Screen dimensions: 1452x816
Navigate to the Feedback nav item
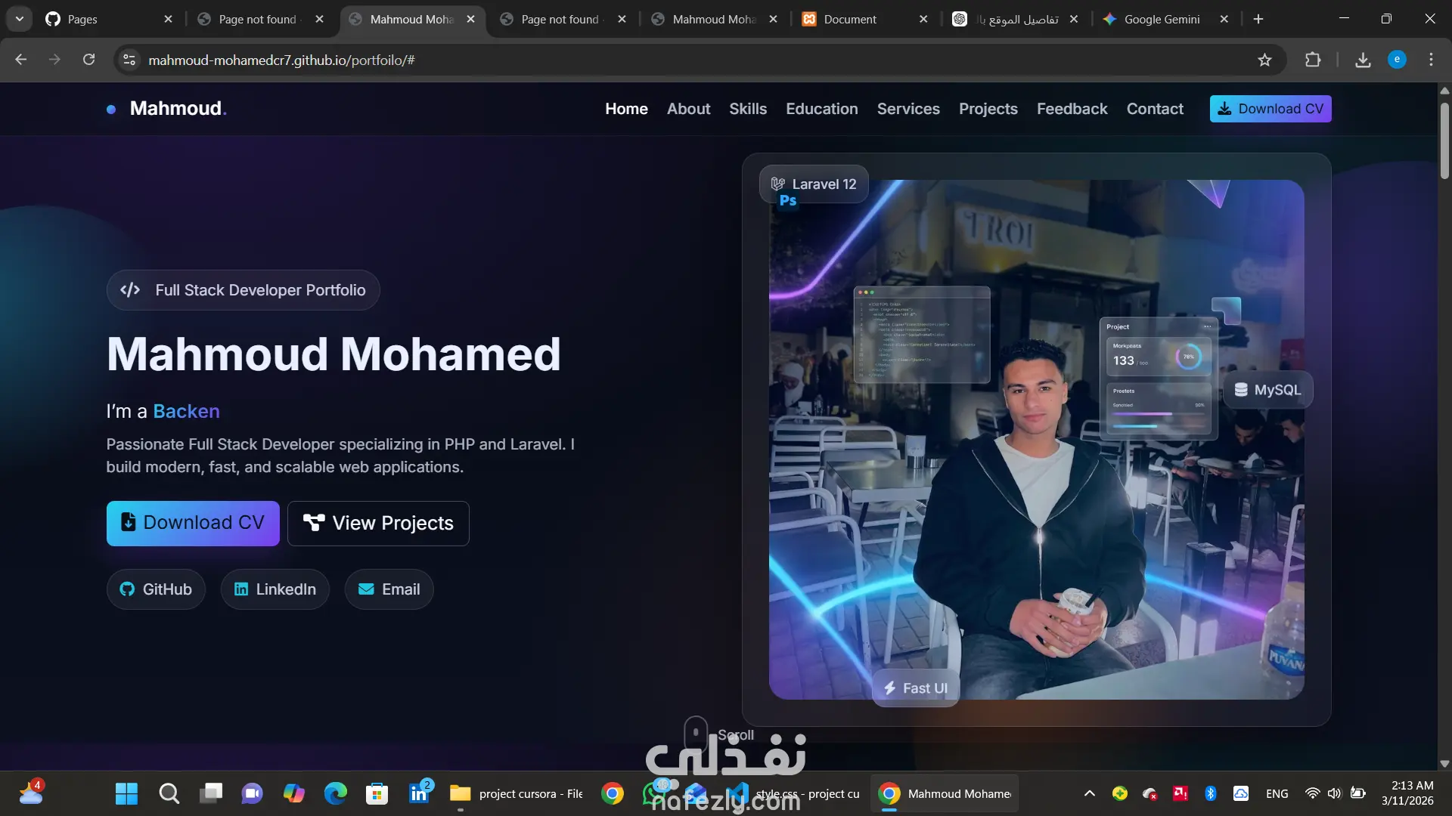pos(1072,109)
